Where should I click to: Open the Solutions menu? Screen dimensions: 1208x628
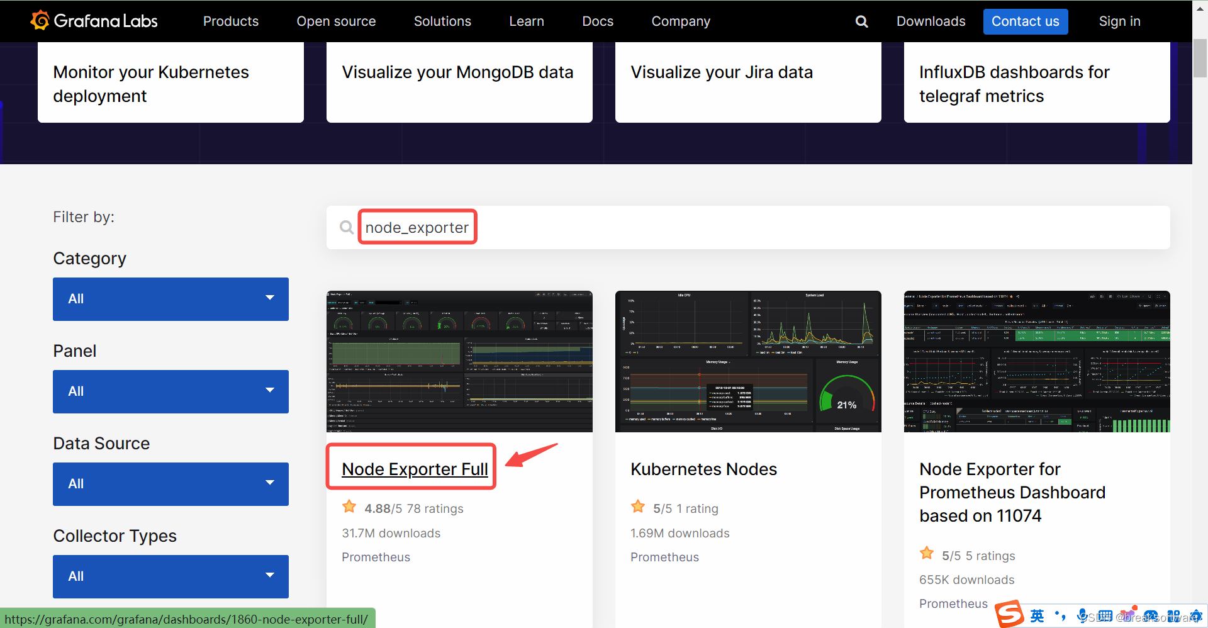click(442, 21)
